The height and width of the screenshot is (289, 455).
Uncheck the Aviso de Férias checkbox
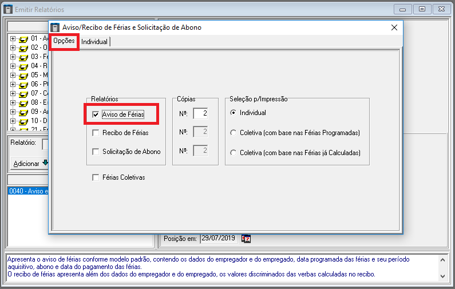(96, 115)
